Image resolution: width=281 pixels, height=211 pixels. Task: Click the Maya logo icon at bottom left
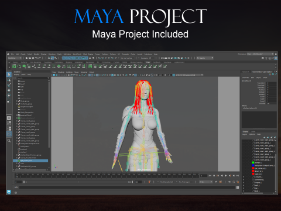[9, 192]
